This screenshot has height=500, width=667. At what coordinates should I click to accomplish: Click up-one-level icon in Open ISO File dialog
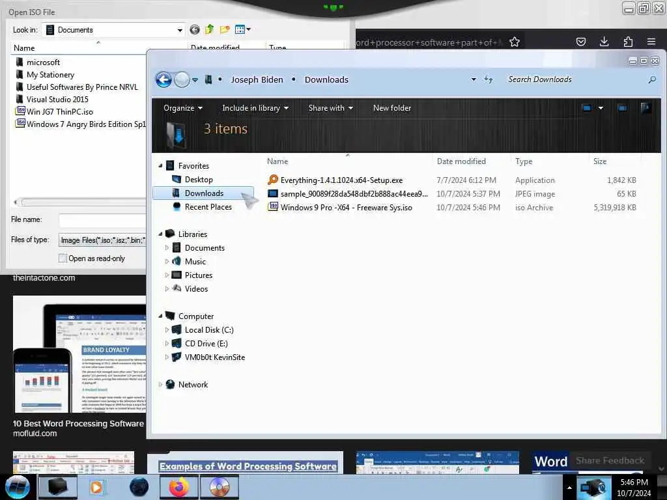tap(209, 29)
